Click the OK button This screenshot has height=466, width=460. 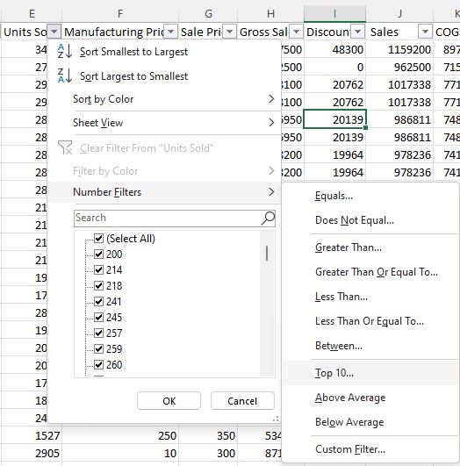coord(169,401)
